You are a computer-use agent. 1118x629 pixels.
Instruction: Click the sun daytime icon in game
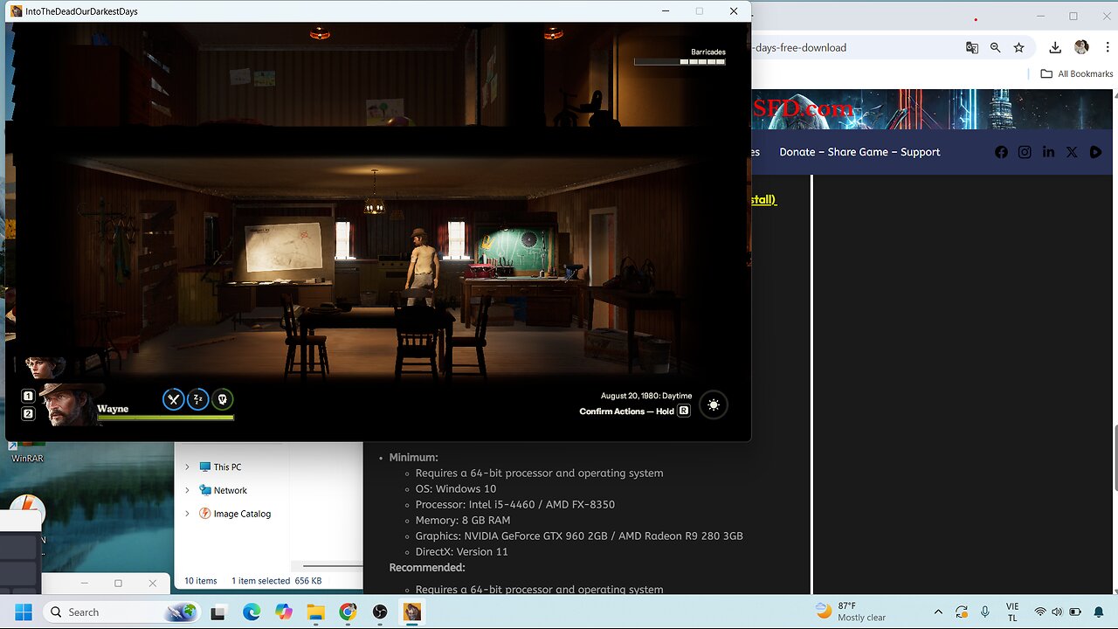click(714, 404)
